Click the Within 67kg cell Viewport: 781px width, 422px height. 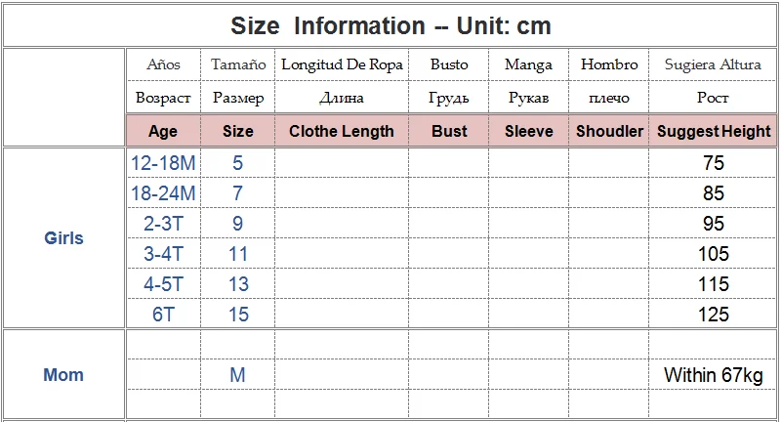click(714, 375)
